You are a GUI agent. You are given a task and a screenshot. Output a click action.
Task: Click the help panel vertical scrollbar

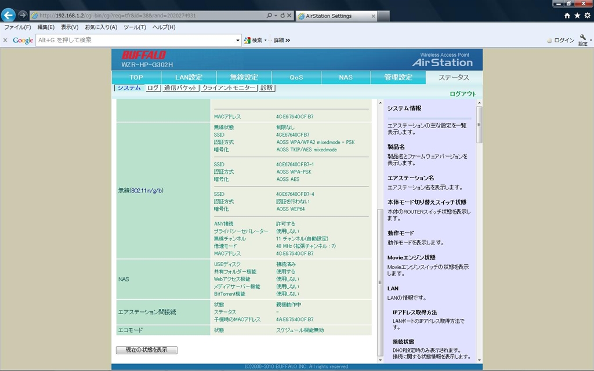479,232
